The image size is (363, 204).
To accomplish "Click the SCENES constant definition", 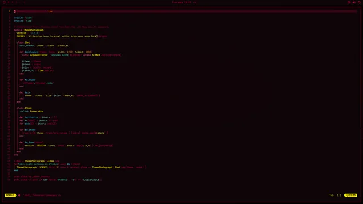I will (62, 36).
